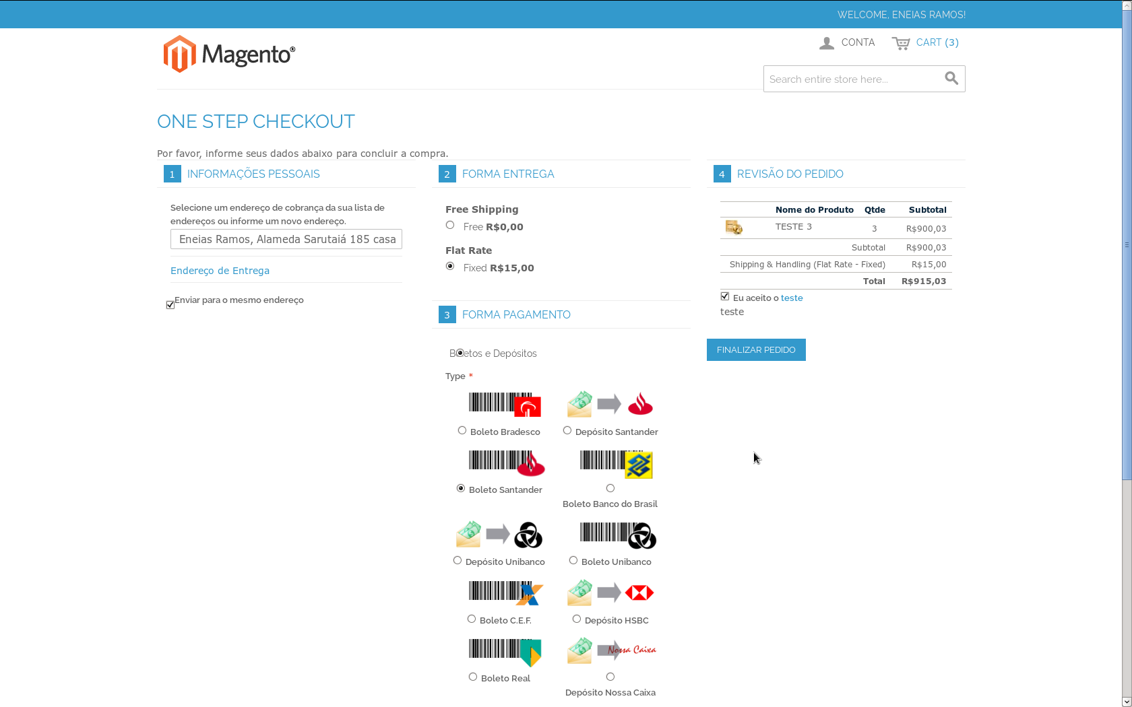Viewport: 1132px width, 707px height.
Task: Click the 'Shipping & Handling (Flat Rate - Fixed)' row
Action: point(836,265)
